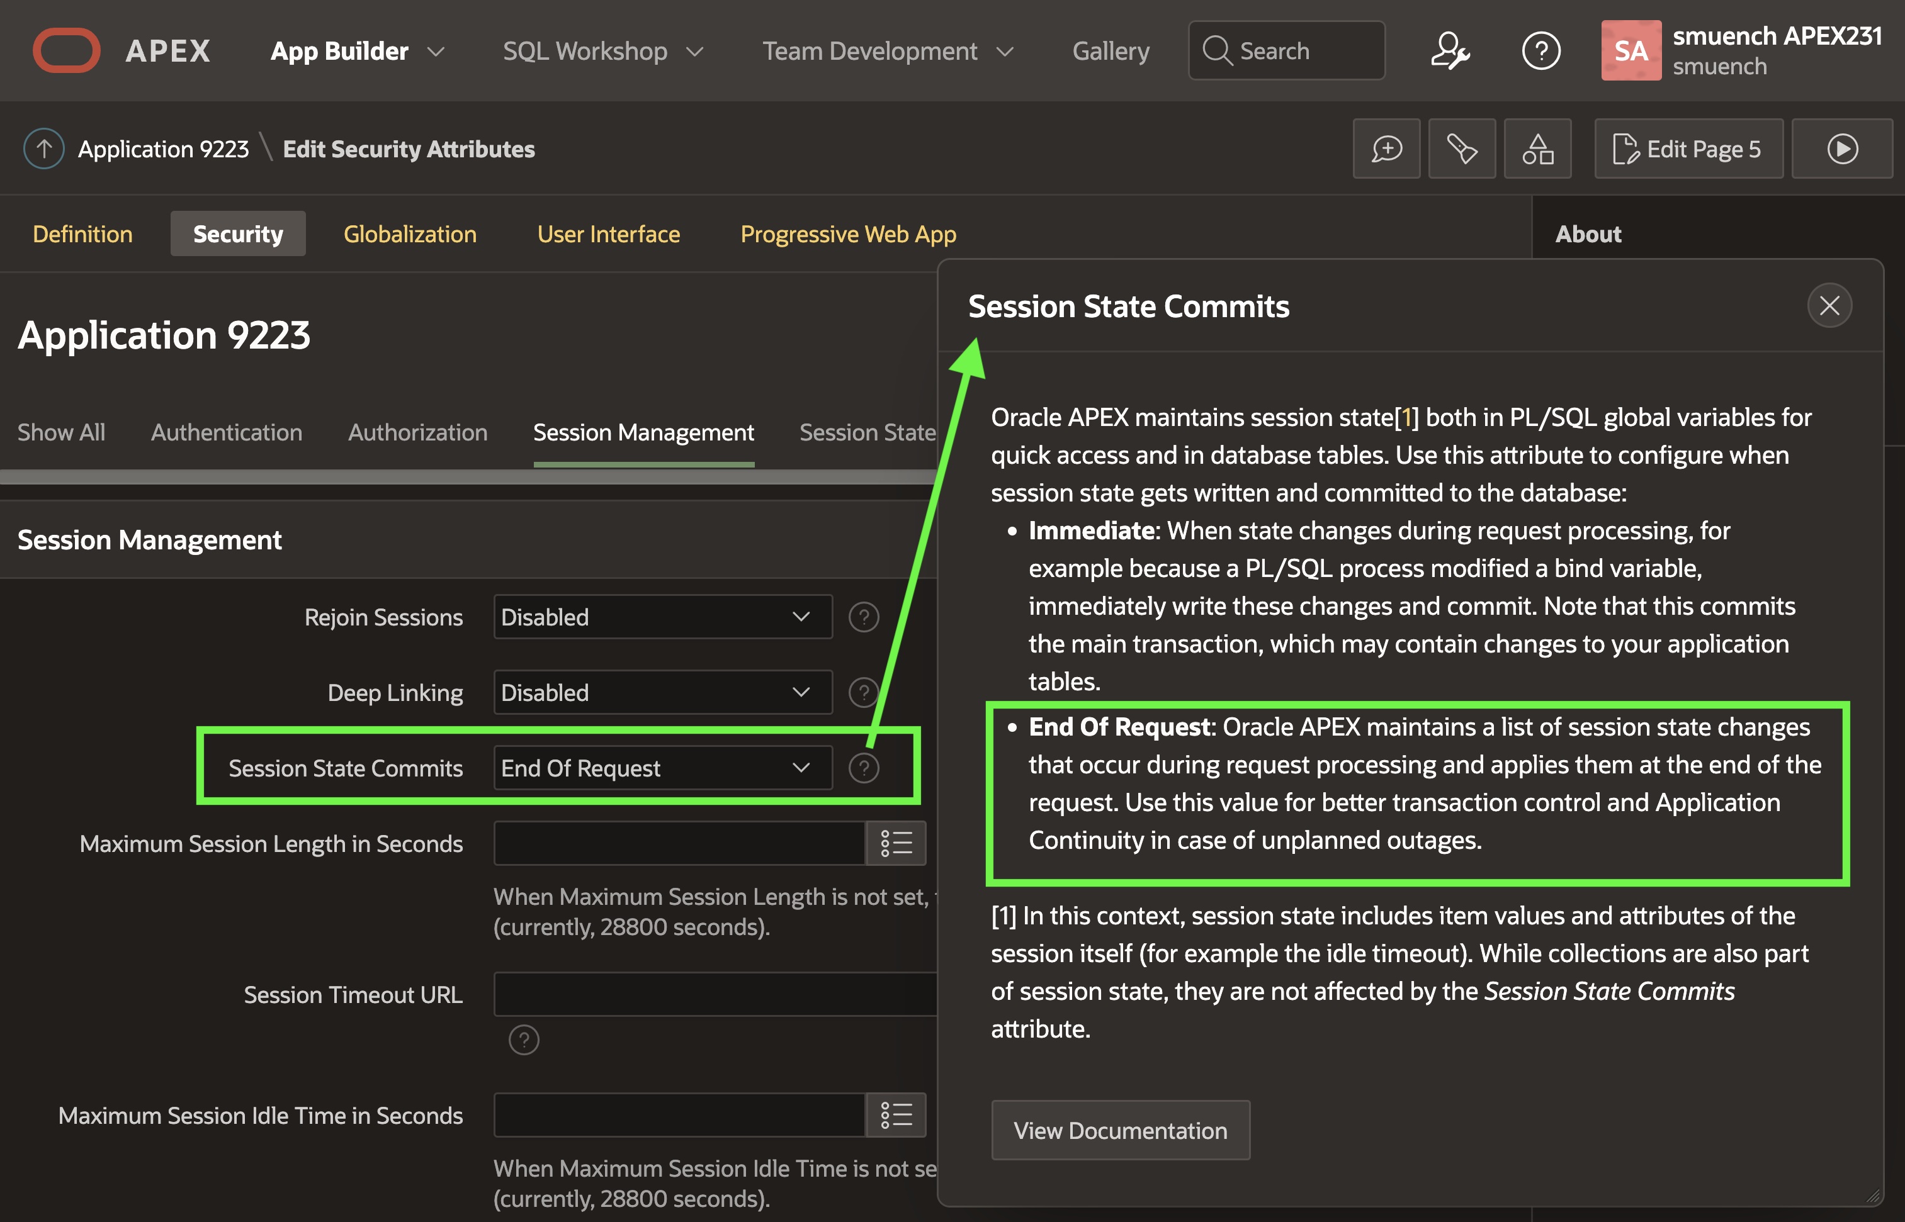Screen dimensions: 1905x1222
Task: Open the Utilities tag icon
Action: [x=1461, y=149]
